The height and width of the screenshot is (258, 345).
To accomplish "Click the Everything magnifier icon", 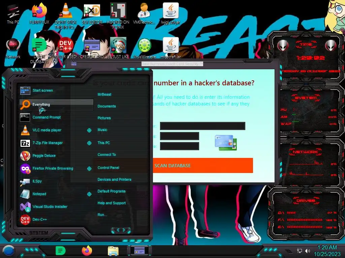I will point(25,104).
